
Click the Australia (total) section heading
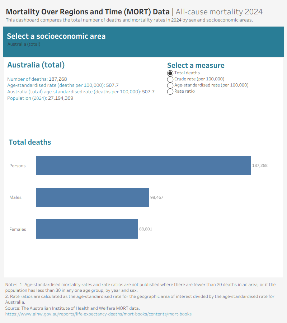click(x=36, y=65)
